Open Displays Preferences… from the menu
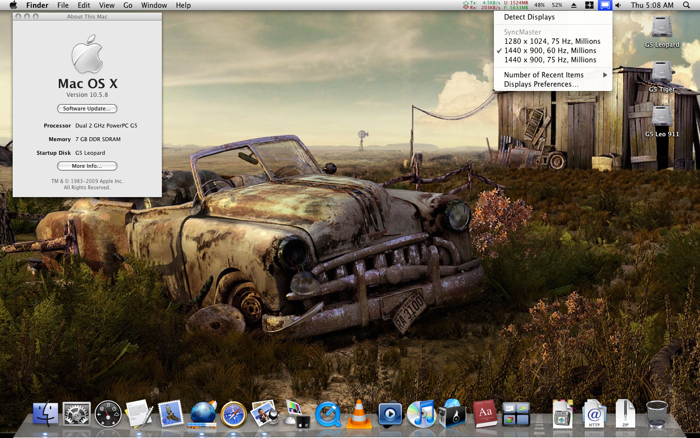The height and width of the screenshot is (438, 700). tap(553, 84)
